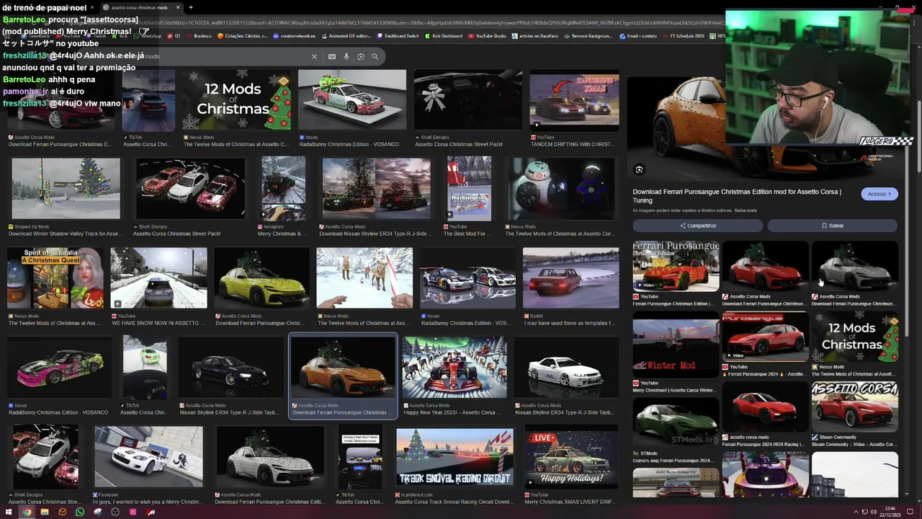Image resolution: width=922 pixels, height=519 pixels.
Task: Open the white Nissan Skyline ER34 thumbnail
Action: pyautogui.click(x=567, y=368)
